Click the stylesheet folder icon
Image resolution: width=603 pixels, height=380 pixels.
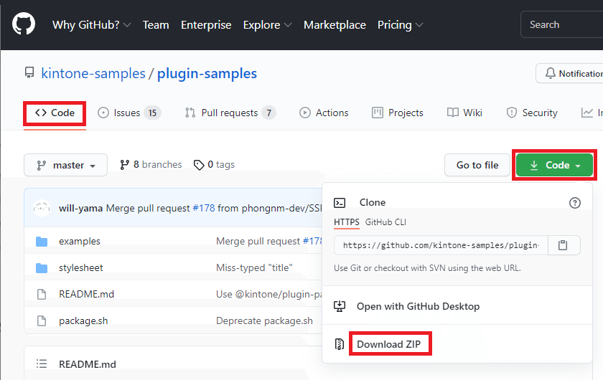coord(42,267)
